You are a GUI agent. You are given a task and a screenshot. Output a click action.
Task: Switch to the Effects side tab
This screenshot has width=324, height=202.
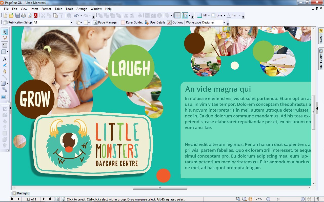pos(321,36)
